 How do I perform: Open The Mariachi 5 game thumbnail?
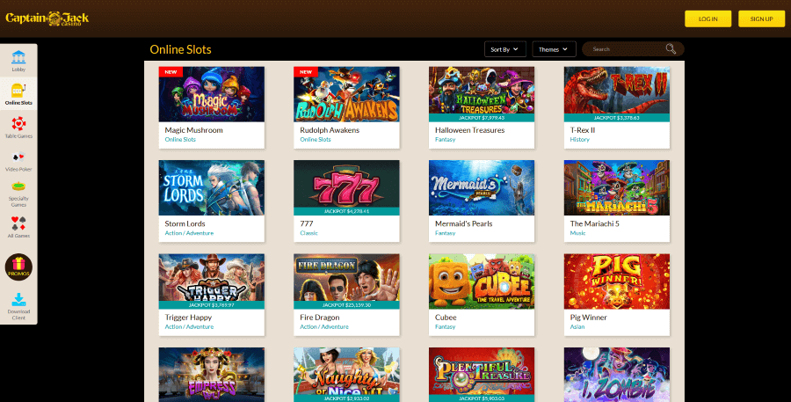click(617, 187)
